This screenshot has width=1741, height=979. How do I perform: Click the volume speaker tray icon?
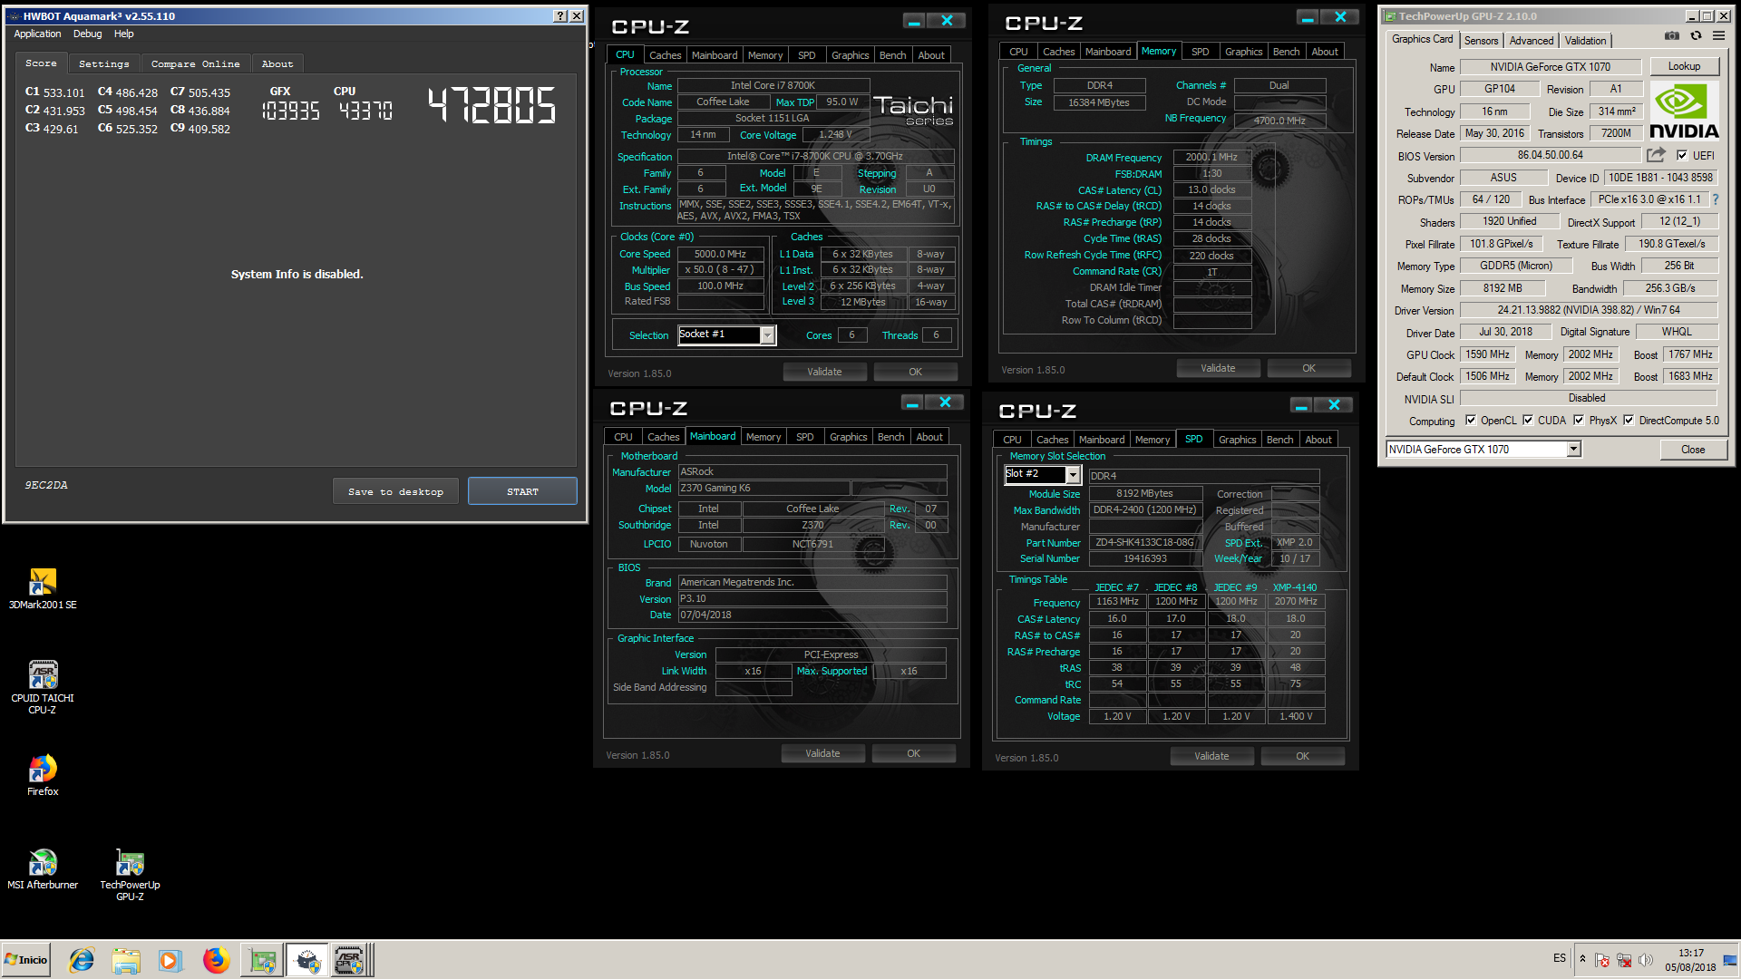click(x=1646, y=960)
